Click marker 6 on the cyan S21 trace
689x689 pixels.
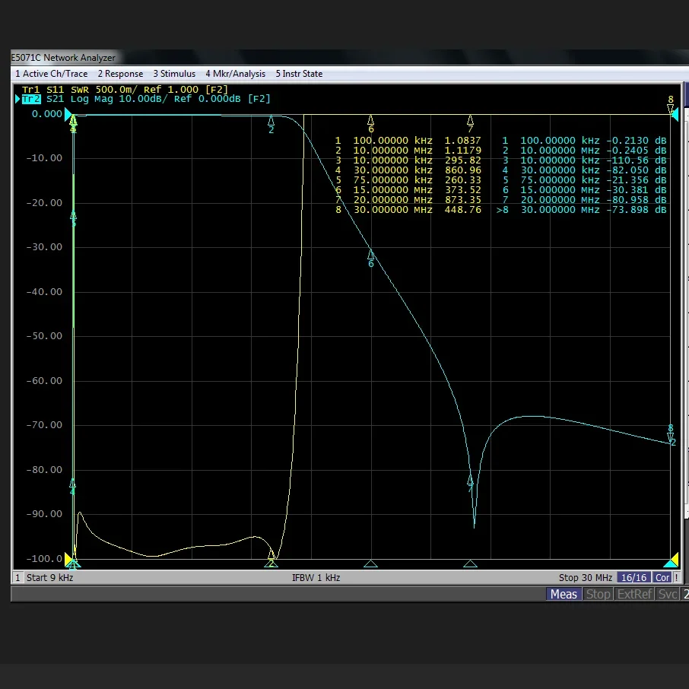371,255
